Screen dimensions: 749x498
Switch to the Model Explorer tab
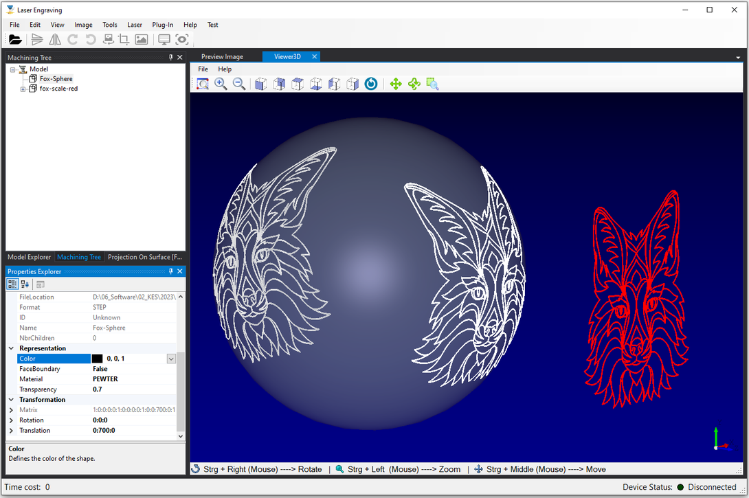pyautogui.click(x=30, y=257)
